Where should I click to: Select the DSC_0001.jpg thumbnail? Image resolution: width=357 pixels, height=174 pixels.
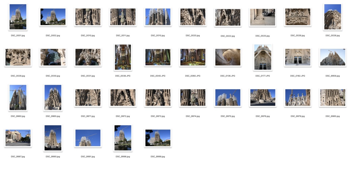[18, 17]
